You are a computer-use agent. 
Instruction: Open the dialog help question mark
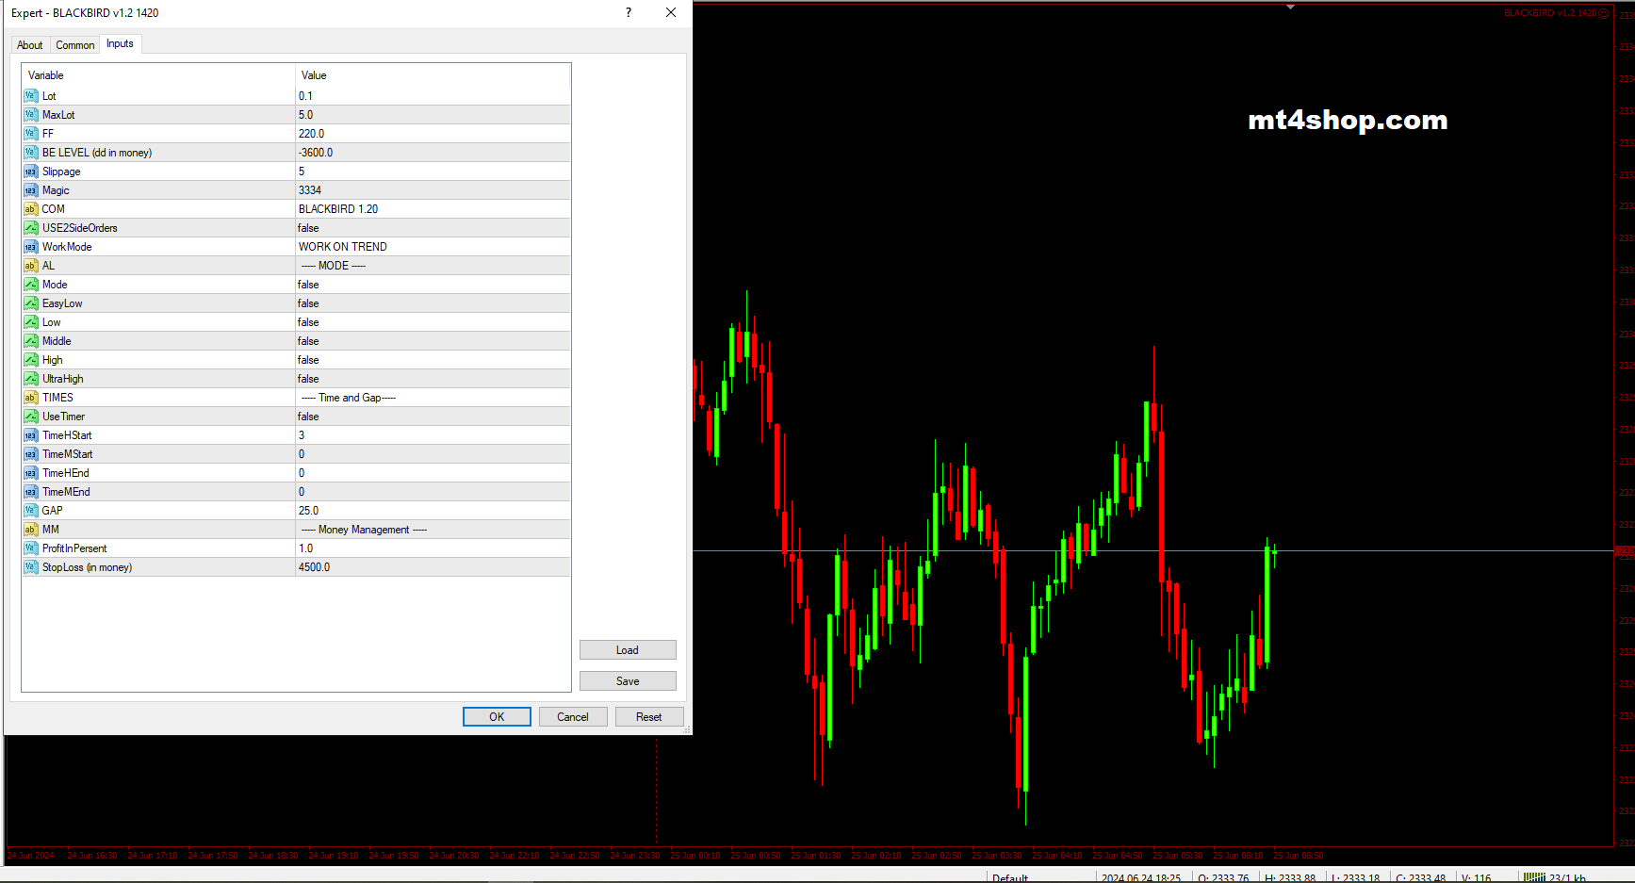[629, 12]
